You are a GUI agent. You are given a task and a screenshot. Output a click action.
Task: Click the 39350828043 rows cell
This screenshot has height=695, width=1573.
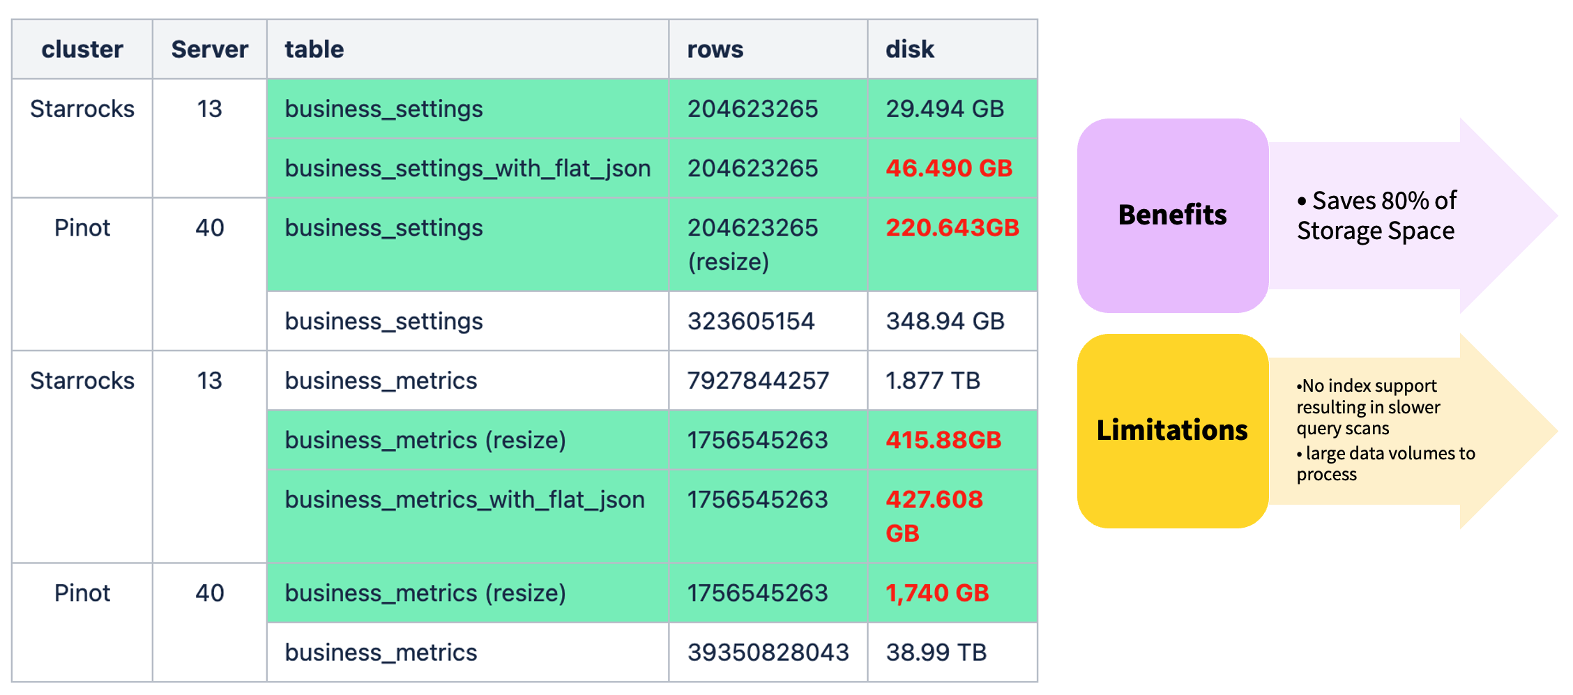pos(768,652)
